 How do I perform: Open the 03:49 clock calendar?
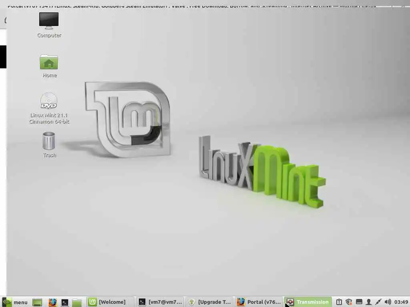tap(401, 302)
